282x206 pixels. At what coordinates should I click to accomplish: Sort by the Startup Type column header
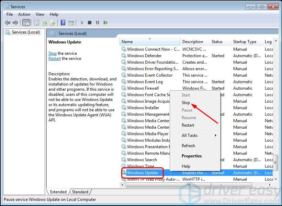[247, 41]
